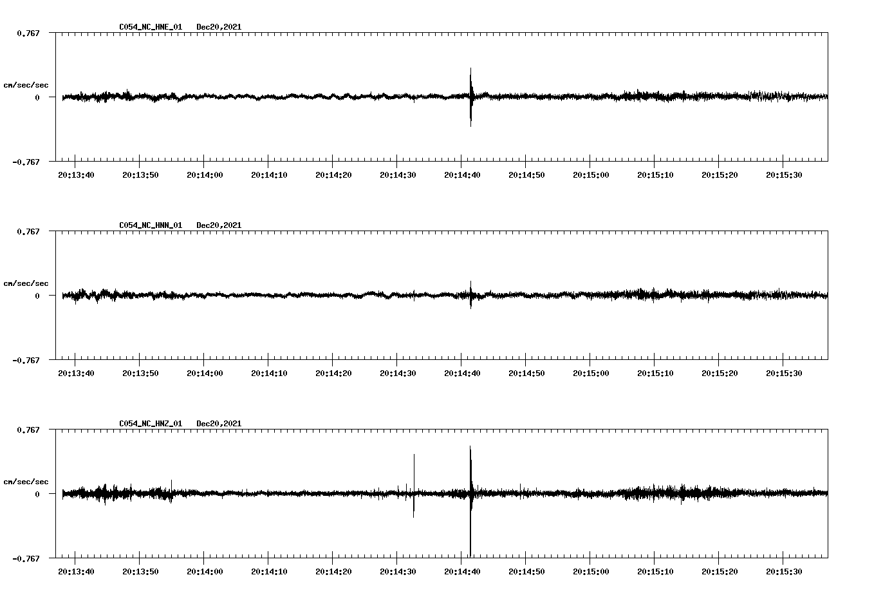Image resolution: width=874 pixels, height=595 pixels.
Task: Click the C054_NC_HNZ_01 channel title
Action: tap(151, 424)
